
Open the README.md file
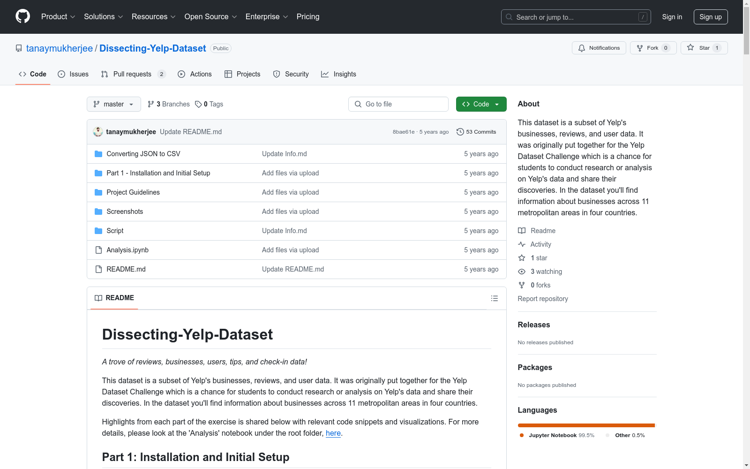126,269
